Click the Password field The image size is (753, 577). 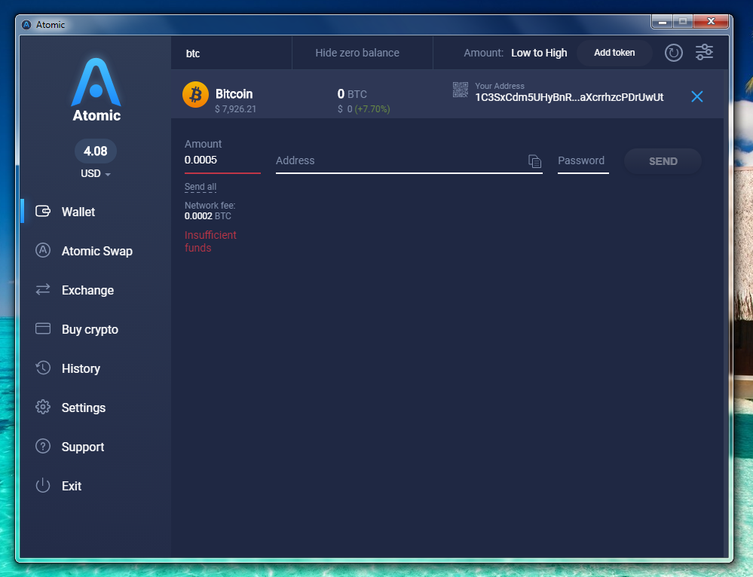pyautogui.click(x=583, y=160)
